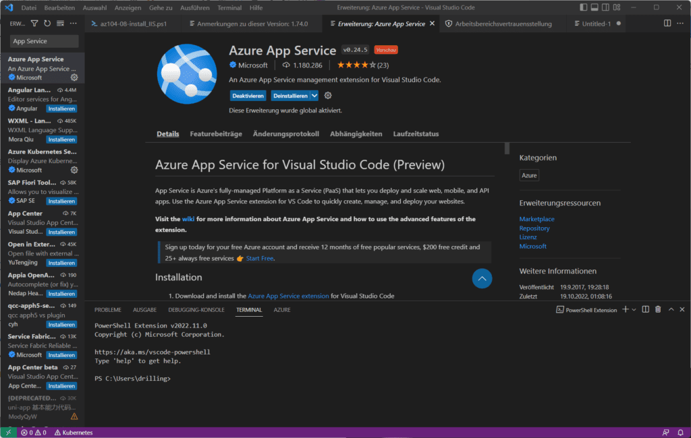The image size is (691, 438).
Task: Click the Azure category tag
Action: [x=529, y=175]
